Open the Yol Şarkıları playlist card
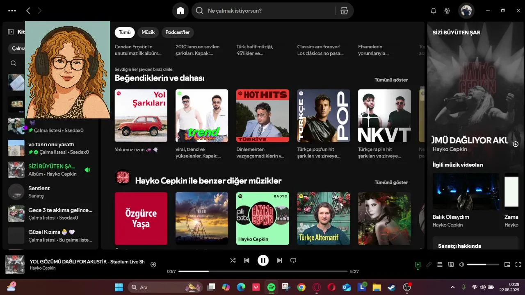The height and width of the screenshot is (295, 525). coord(141,116)
